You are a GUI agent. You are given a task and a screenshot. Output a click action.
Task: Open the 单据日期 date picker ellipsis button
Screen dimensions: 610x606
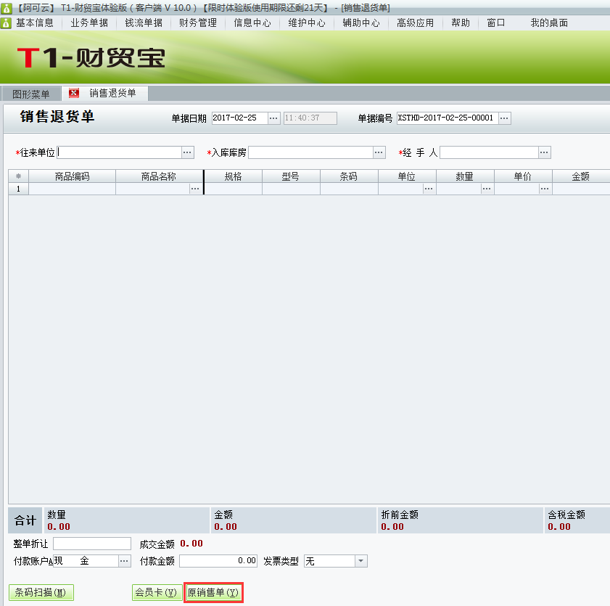[x=274, y=118]
